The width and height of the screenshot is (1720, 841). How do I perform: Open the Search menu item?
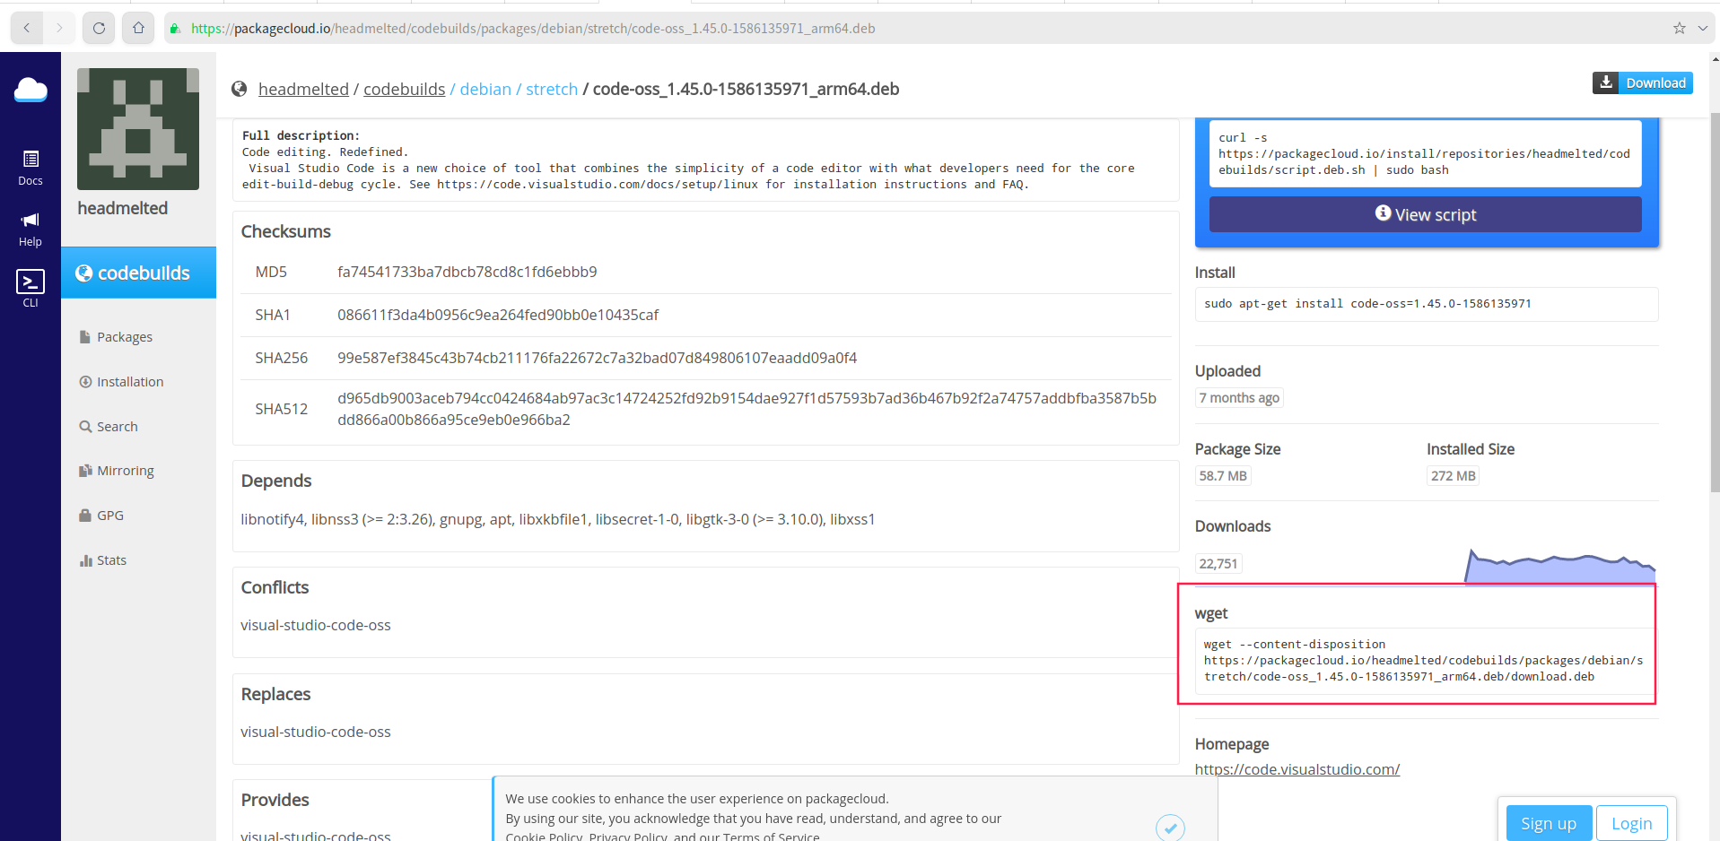(x=109, y=427)
